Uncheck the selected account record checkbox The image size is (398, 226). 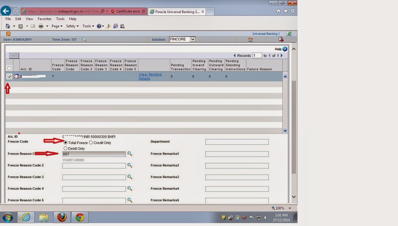pos(9,76)
